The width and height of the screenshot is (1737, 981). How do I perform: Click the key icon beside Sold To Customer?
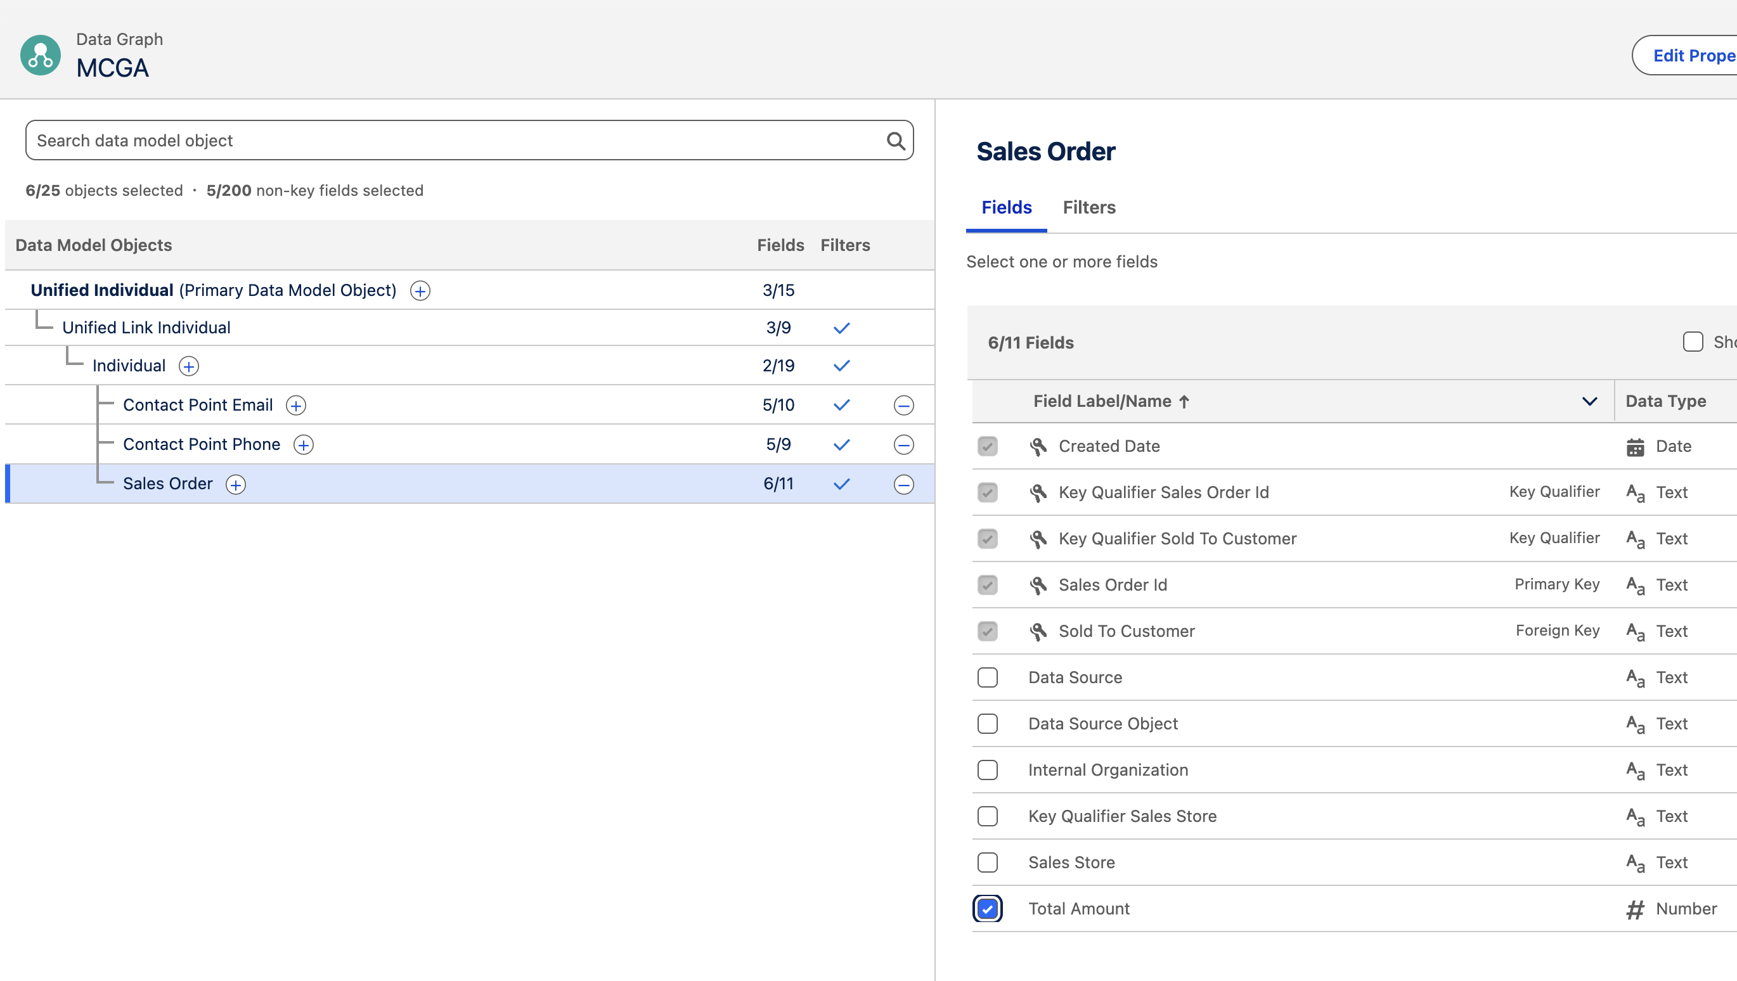(1038, 631)
